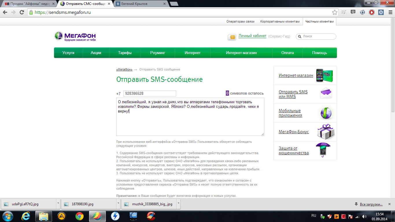Viewport: 395px width, 222px height.
Task: Open dropdown for muzhik_33398885_big_.jpg download
Action: pos(178,204)
